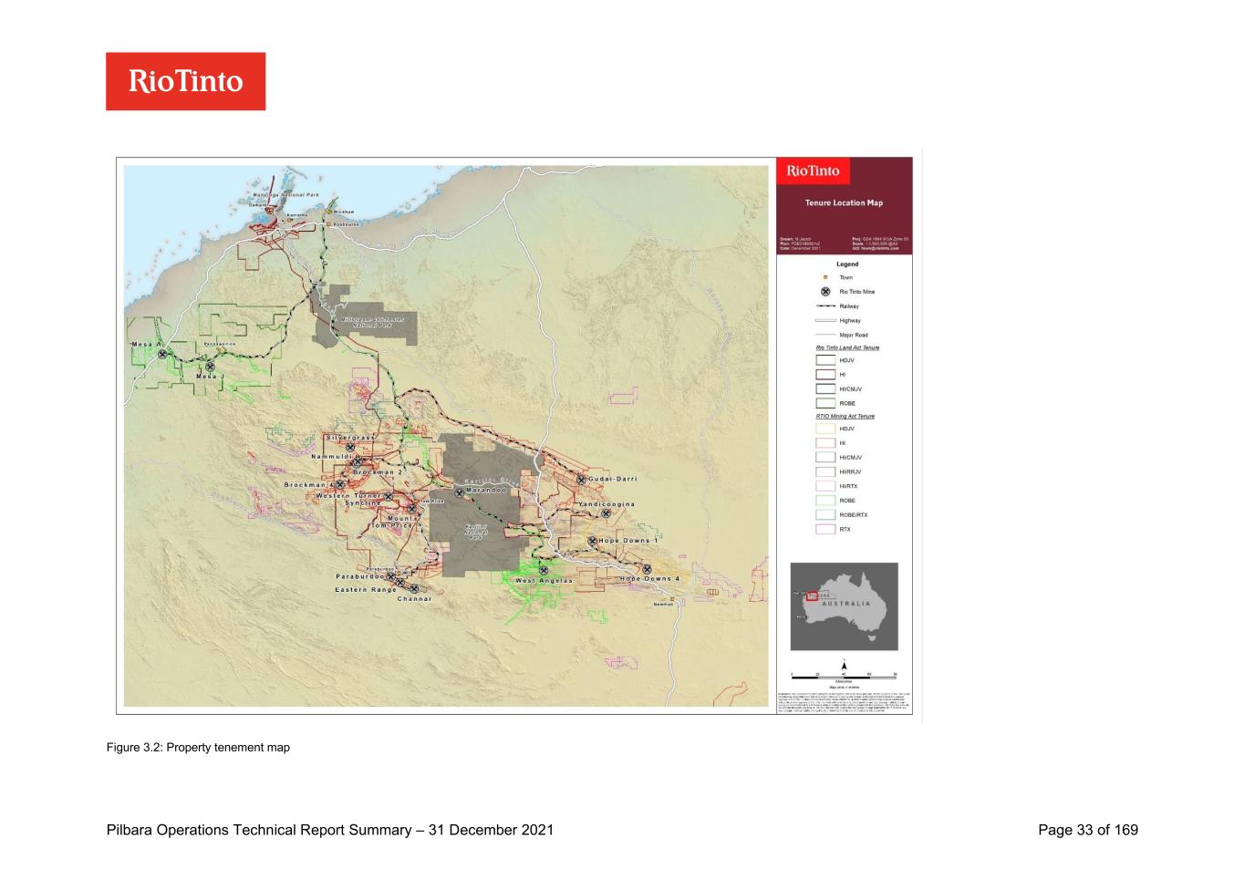Click the Hope Downs 1 mine icon
Screen dimensions: 1245x880
[592, 541]
